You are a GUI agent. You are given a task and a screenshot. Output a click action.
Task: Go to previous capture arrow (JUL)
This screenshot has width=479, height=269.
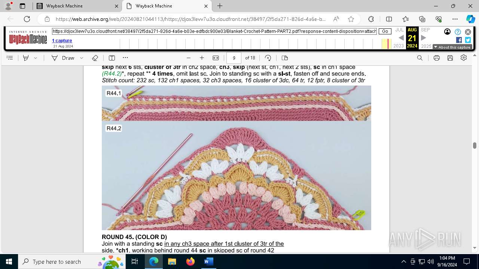[401, 38]
